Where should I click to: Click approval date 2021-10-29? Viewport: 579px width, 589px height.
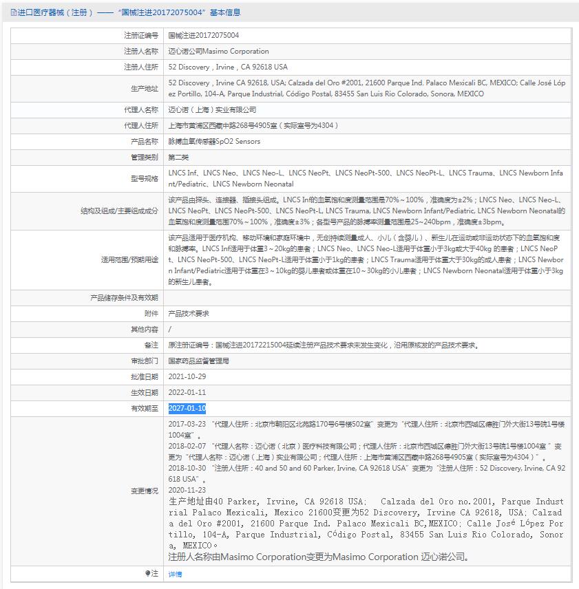[x=187, y=376]
